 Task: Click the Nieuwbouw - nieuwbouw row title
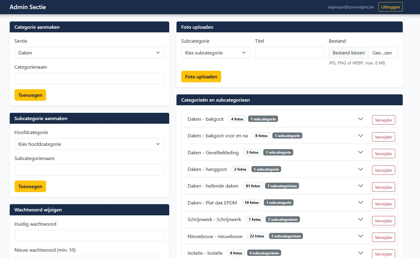[215, 236]
